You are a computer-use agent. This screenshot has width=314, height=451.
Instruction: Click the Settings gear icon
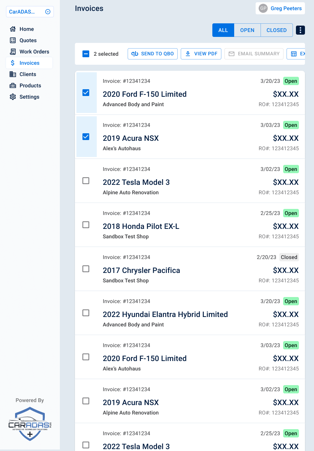[13, 97]
